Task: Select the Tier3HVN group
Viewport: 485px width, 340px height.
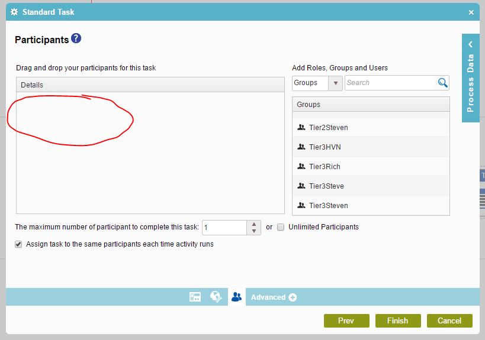Action: click(x=325, y=147)
